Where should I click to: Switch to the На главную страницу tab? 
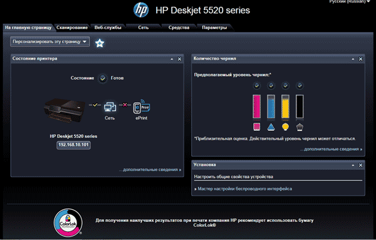point(28,28)
